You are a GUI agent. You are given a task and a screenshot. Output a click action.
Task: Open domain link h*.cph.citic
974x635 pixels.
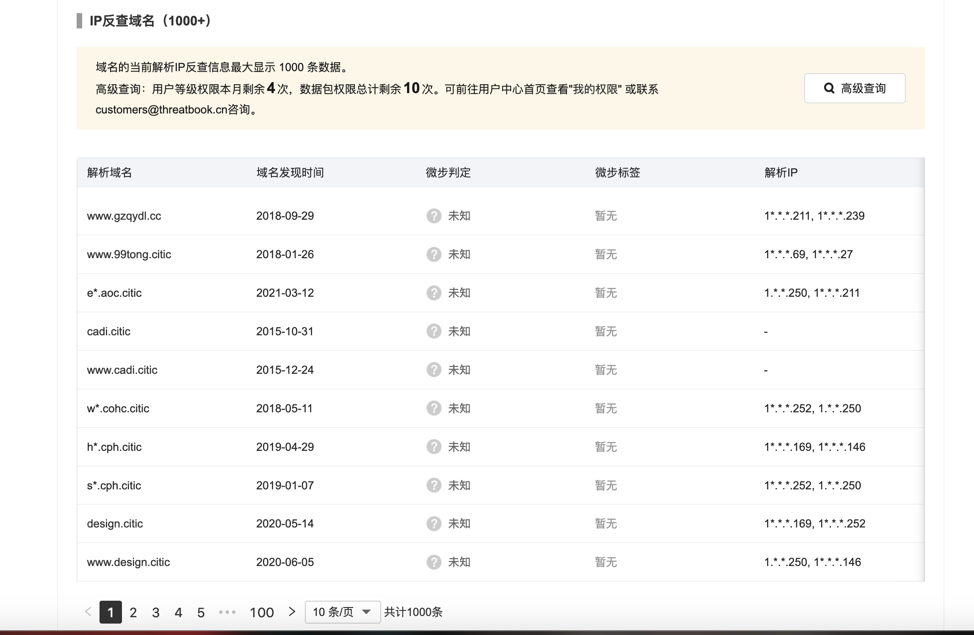(114, 447)
